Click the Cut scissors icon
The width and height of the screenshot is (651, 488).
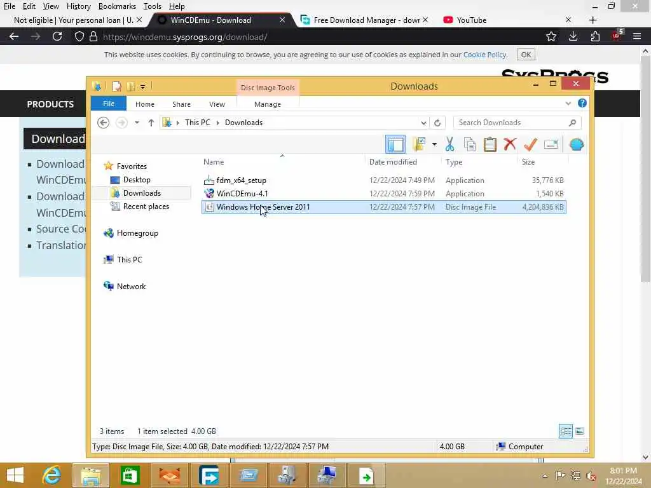[x=449, y=144]
